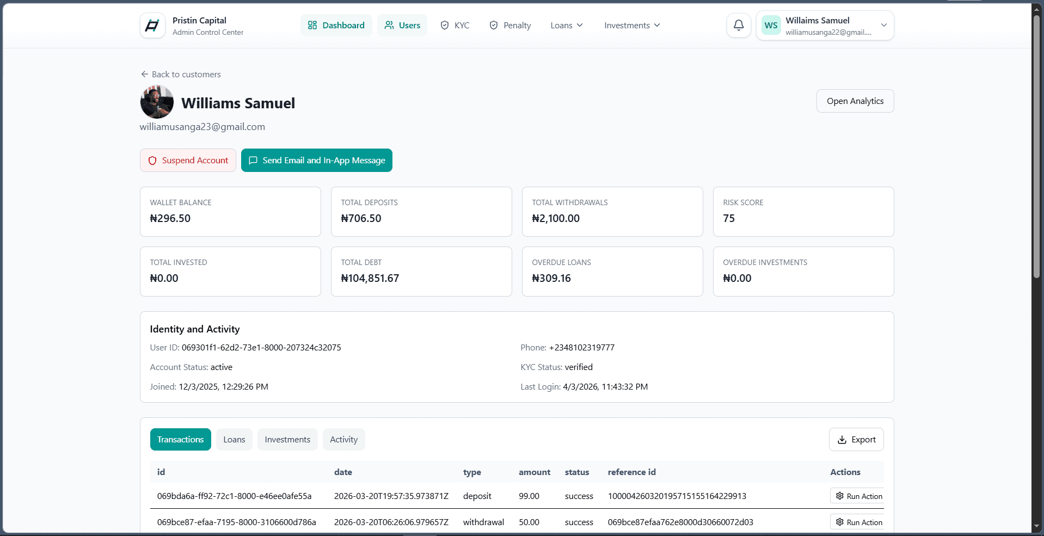Image resolution: width=1044 pixels, height=536 pixels.
Task: Click the page vertical scrollbar
Action: [1037, 147]
